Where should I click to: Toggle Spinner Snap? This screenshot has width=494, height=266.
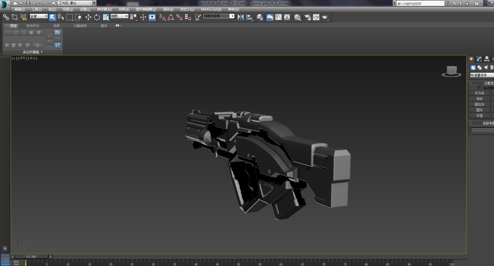tap(188, 17)
